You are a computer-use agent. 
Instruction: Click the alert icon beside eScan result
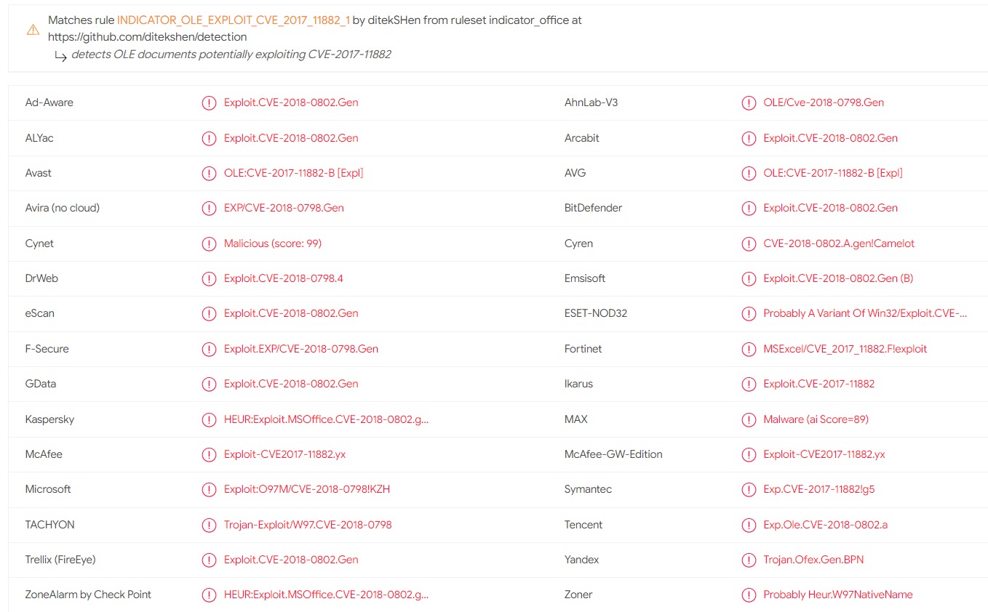tap(209, 314)
